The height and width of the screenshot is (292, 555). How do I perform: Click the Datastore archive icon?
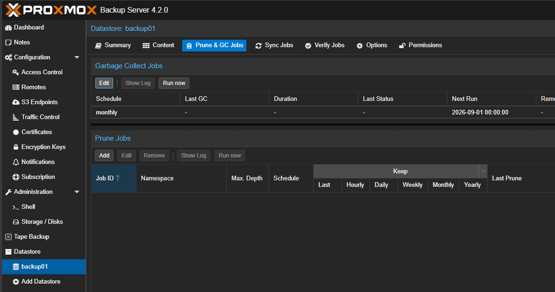click(x=8, y=252)
